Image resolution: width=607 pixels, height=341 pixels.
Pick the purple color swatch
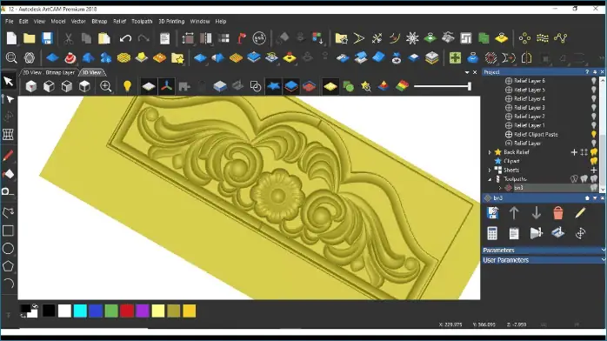pyautogui.click(x=143, y=311)
